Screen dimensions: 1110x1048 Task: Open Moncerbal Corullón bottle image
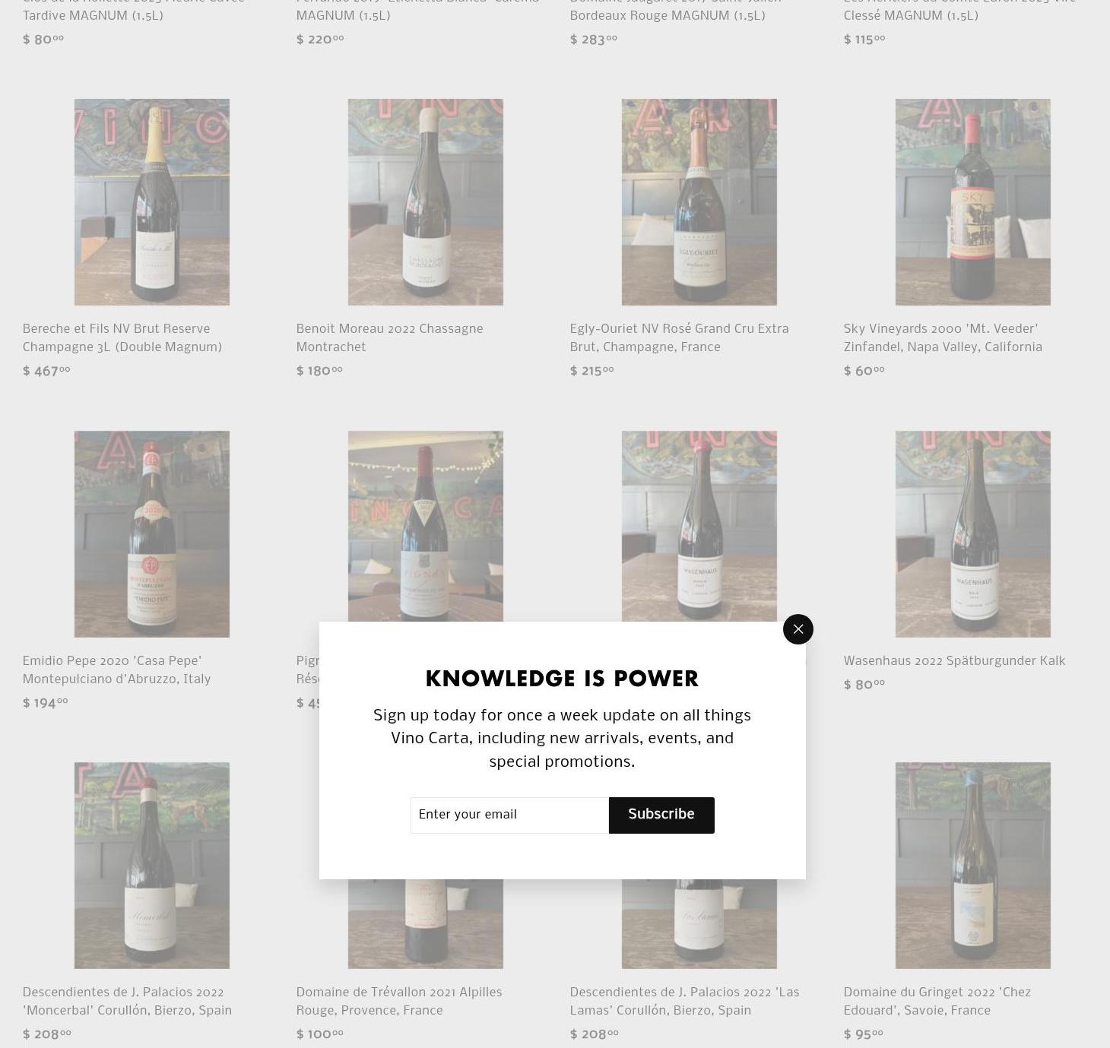152,866
